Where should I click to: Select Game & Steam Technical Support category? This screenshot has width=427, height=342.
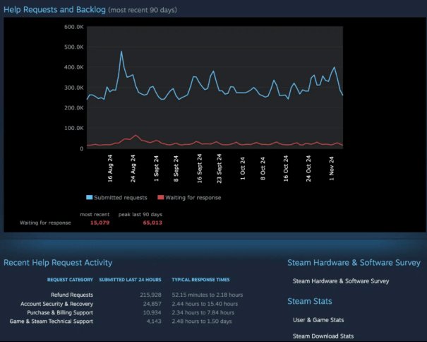click(51, 322)
